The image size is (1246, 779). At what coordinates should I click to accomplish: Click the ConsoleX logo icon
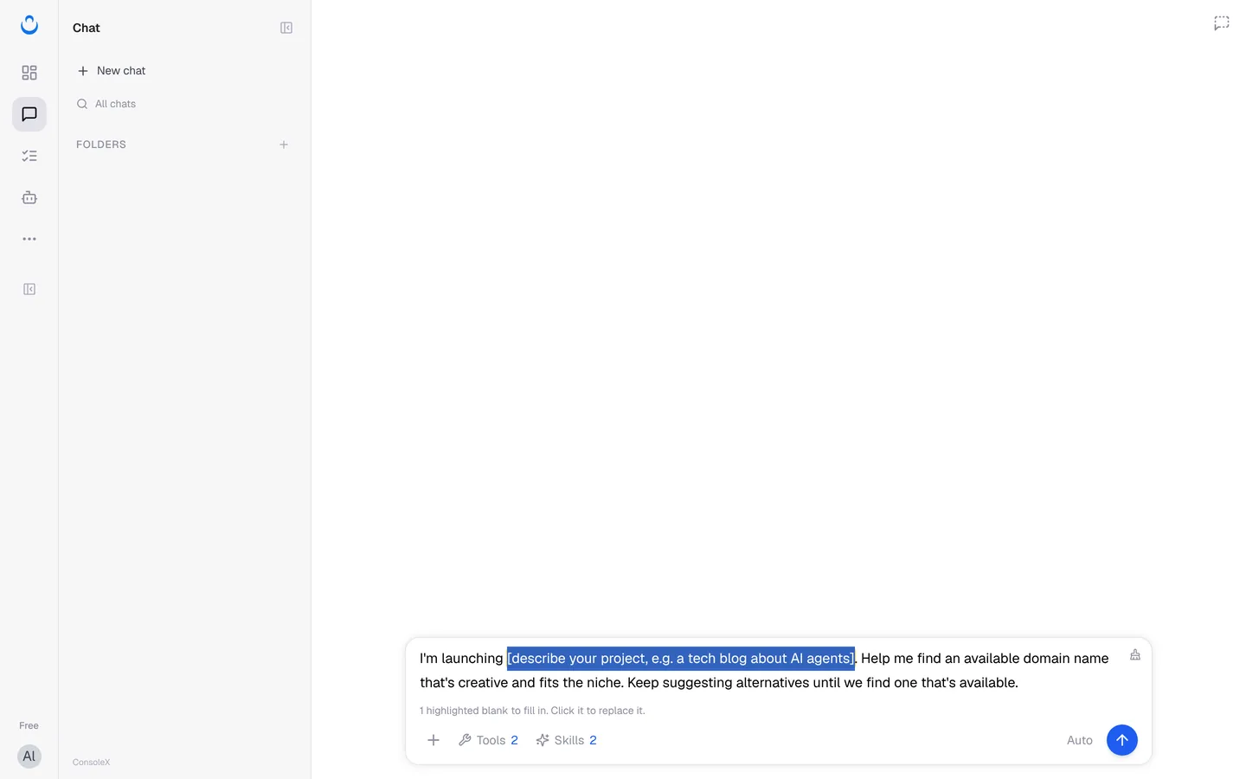pos(29,25)
